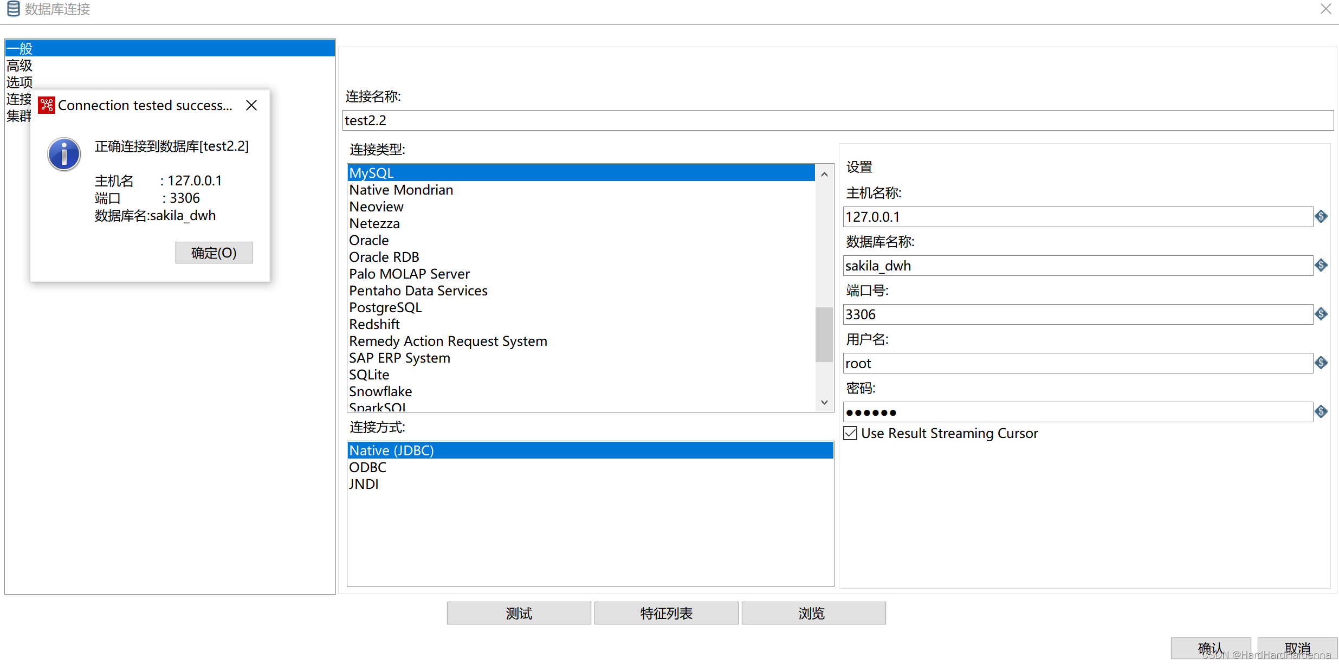The image size is (1339, 664).
Task: Click the host name field 127.0.0.1
Action: click(x=1078, y=217)
